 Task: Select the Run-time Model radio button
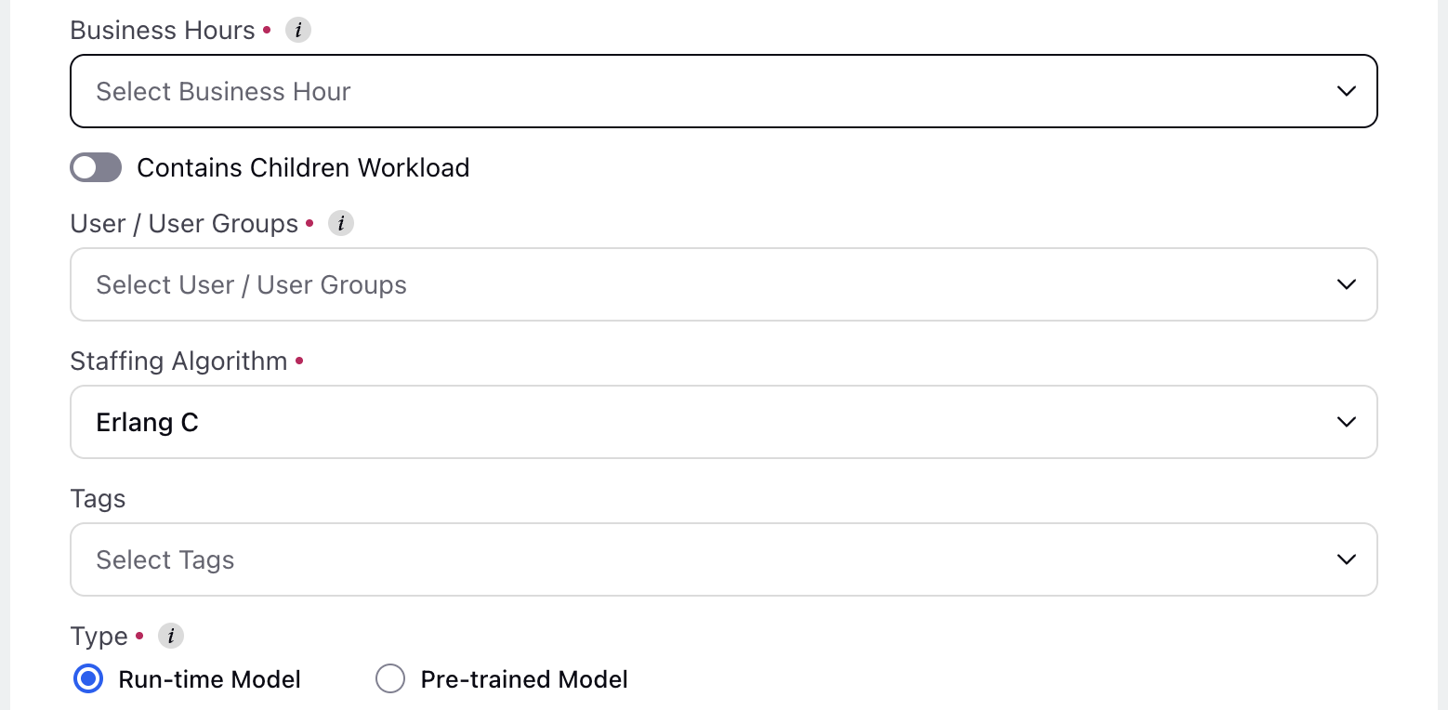pyautogui.click(x=88, y=679)
